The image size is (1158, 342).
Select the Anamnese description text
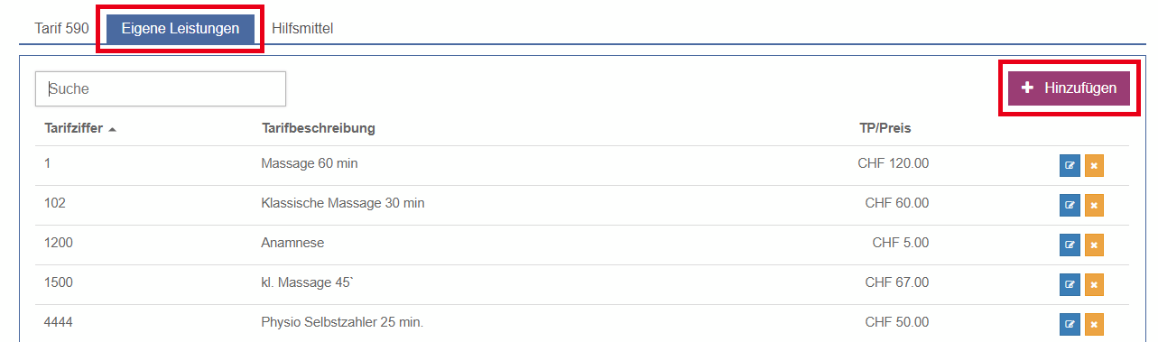point(292,243)
